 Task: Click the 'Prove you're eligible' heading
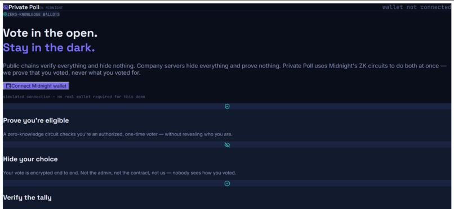pyautogui.click(x=36, y=120)
